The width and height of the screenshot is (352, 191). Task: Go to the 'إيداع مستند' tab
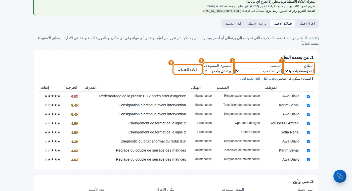point(233,24)
